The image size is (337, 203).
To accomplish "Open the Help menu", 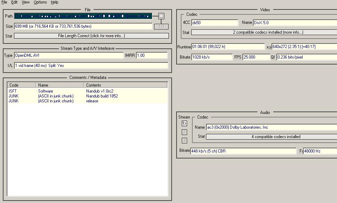I will click(55, 2).
